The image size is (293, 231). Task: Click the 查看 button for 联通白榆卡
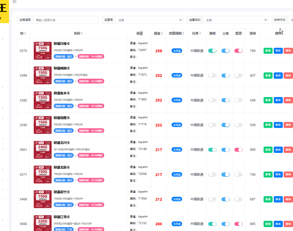268,51
